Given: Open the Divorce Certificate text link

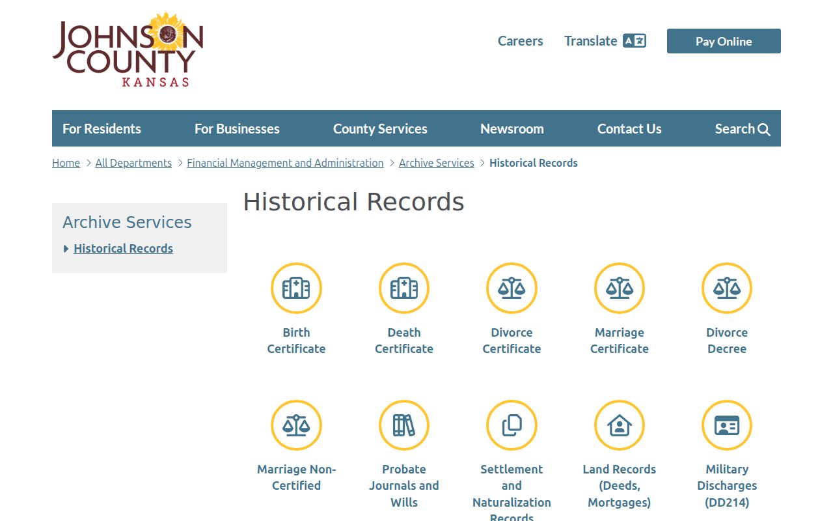Looking at the screenshot, I should [x=512, y=341].
